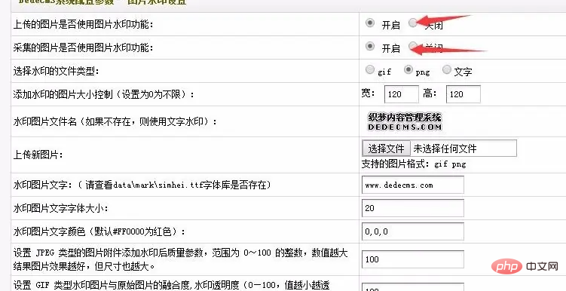Choose 文字 watermark file type
This screenshot has width=566, height=291.
click(x=447, y=69)
